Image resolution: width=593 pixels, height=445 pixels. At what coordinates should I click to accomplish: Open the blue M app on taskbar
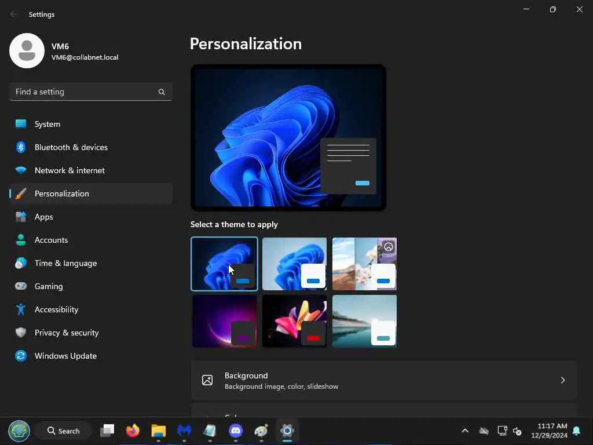tap(184, 431)
